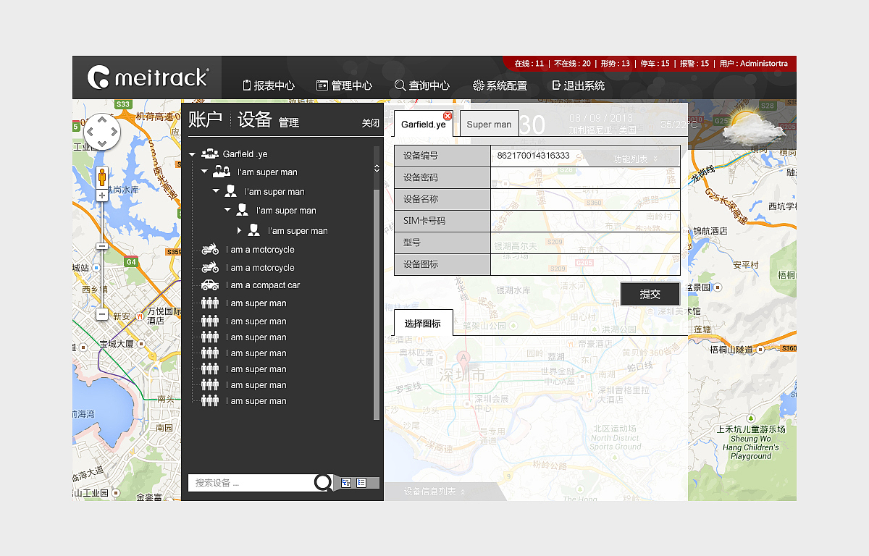
Task: Switch device panel to tree view icon
Action: tap(346, 482)
